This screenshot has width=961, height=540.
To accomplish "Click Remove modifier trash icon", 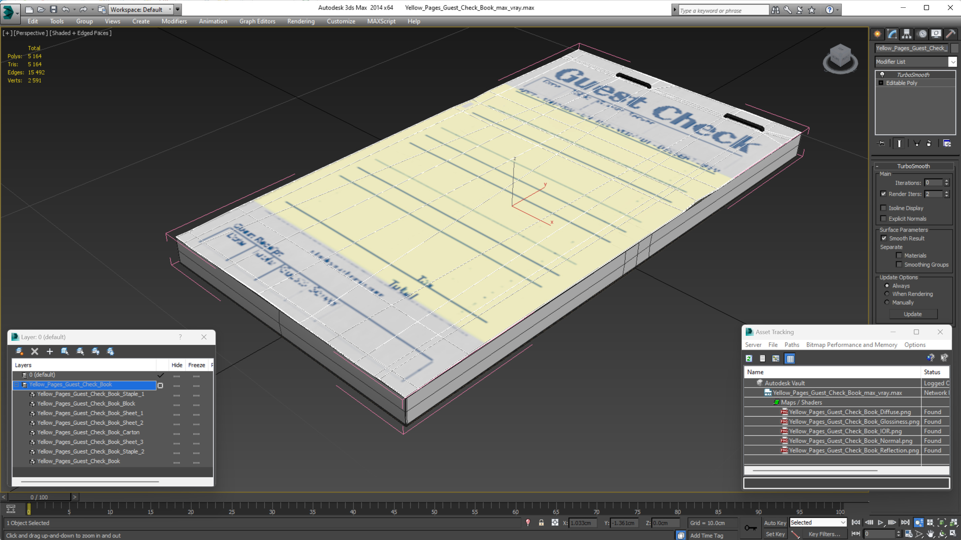I will tap(929, 143).
